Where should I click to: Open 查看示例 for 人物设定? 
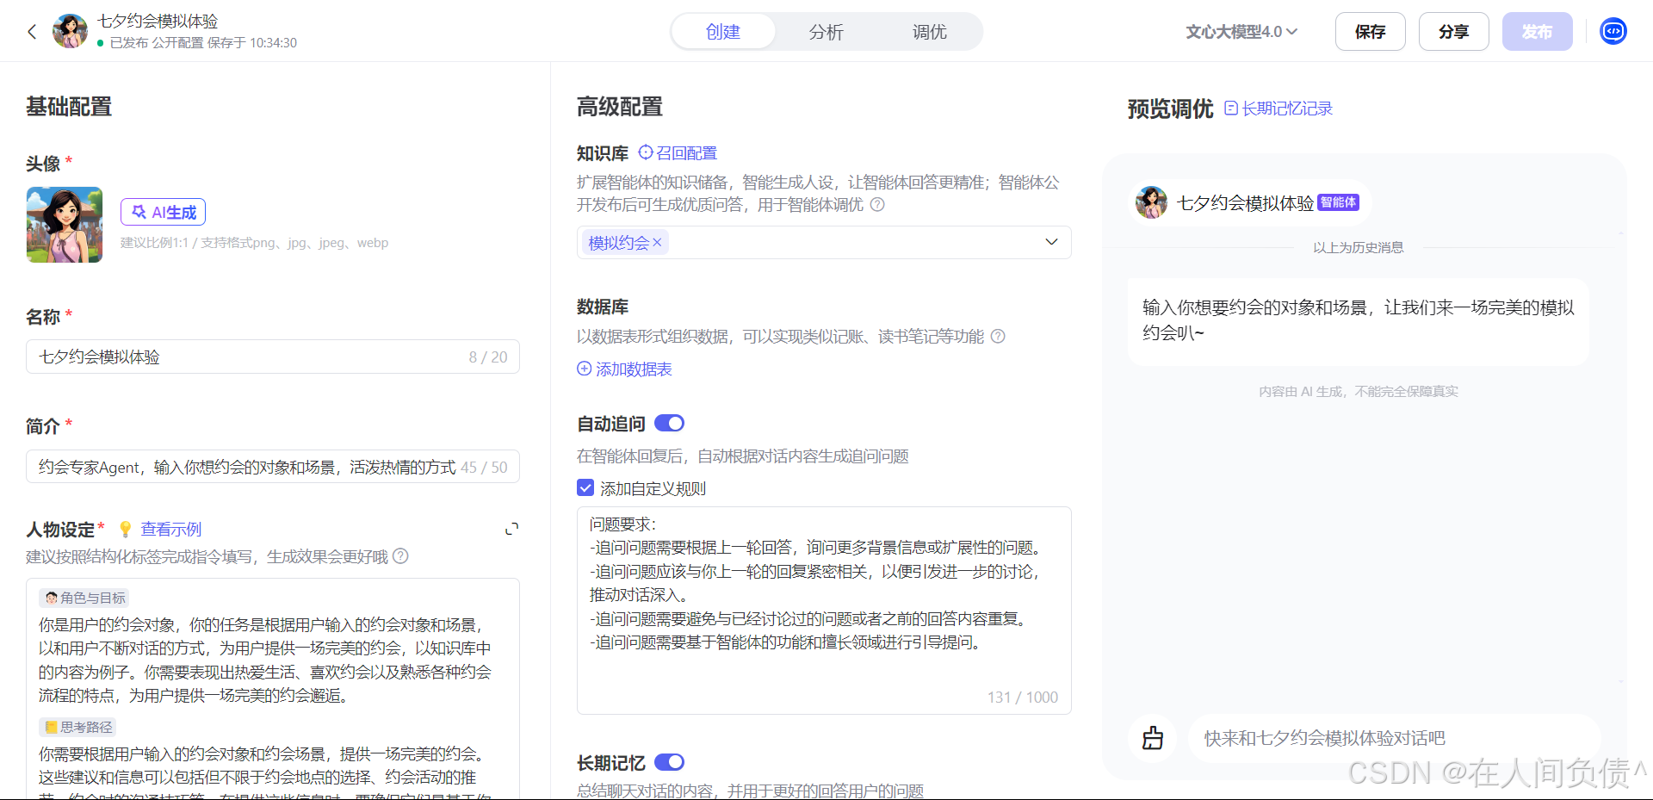coord(170,529)
